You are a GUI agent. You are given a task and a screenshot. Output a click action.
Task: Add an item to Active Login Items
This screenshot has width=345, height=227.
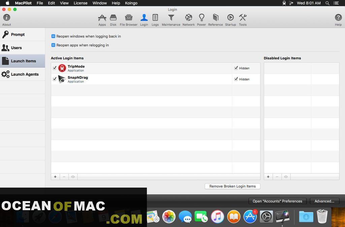(55, 176)
